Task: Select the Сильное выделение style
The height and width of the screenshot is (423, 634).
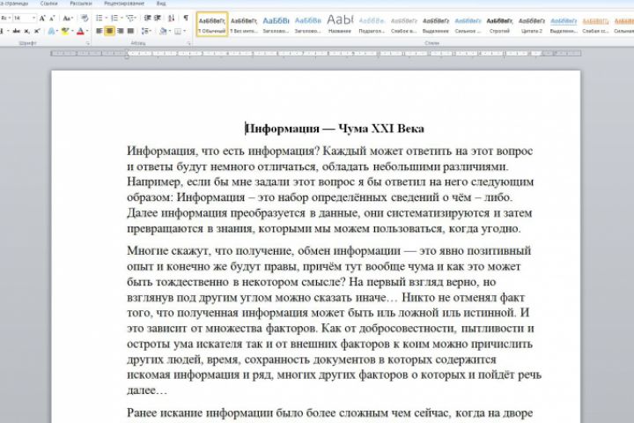Action: (x=468, y=25)
